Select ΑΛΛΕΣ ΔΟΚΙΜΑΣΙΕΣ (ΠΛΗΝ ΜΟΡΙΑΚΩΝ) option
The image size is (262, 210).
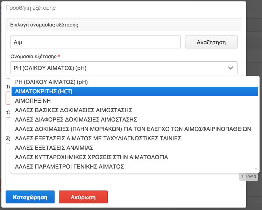coord(135,129)
